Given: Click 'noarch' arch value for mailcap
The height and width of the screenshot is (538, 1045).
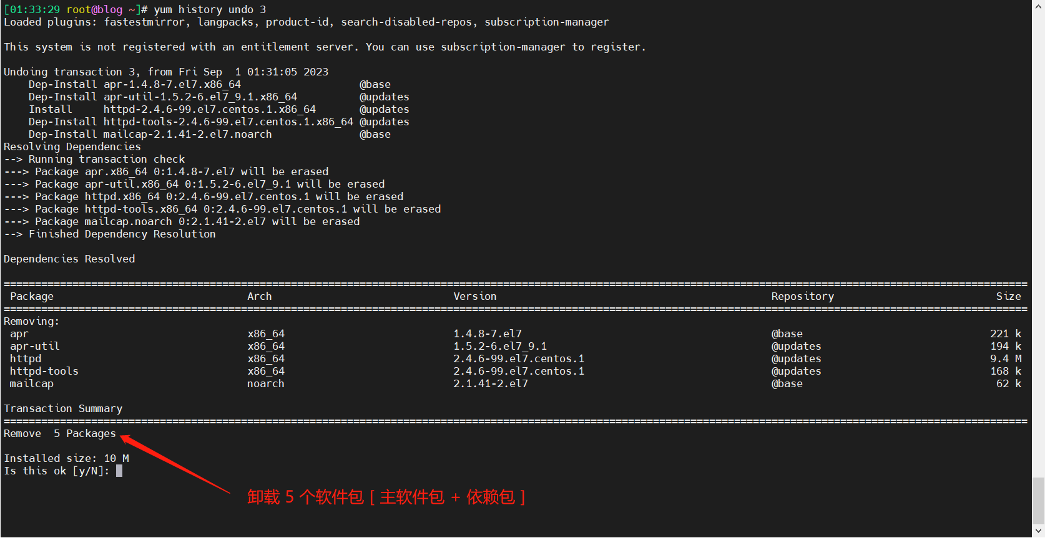Looking at the screenshot, I should (x=266, y=383).
